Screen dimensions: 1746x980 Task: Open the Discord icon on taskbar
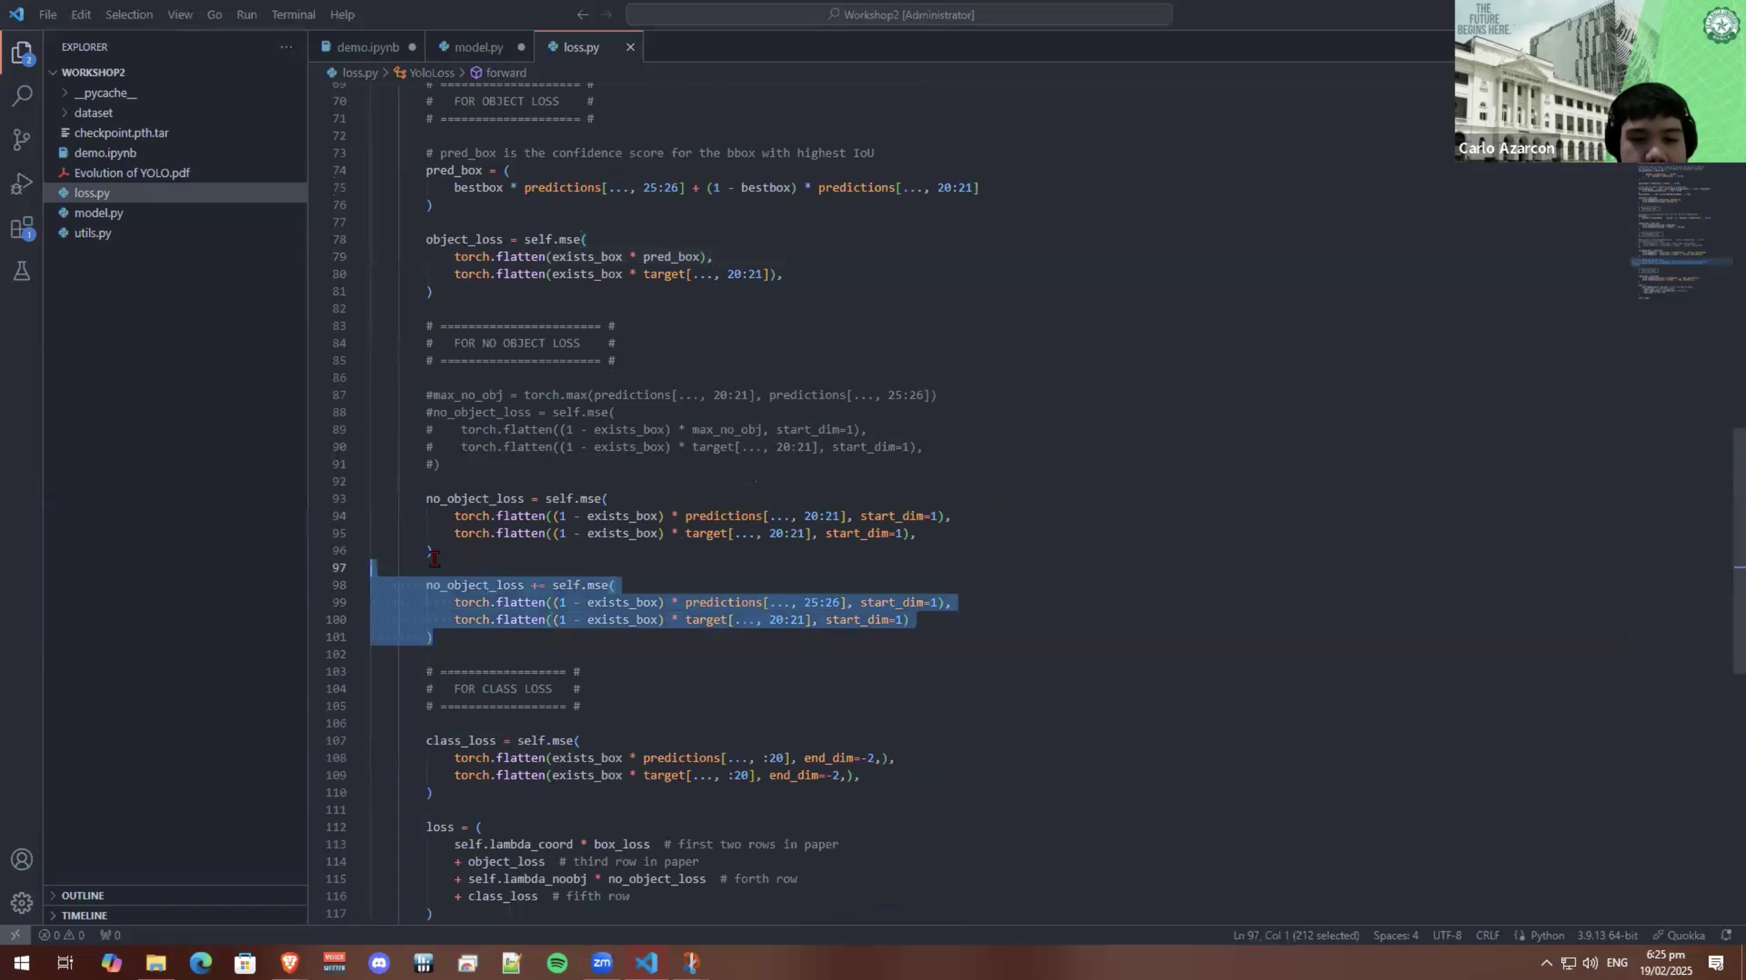379,962
